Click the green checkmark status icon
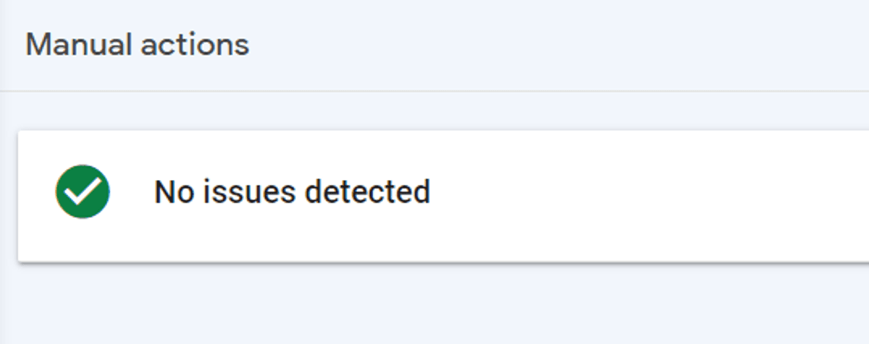 pos(83,192)
